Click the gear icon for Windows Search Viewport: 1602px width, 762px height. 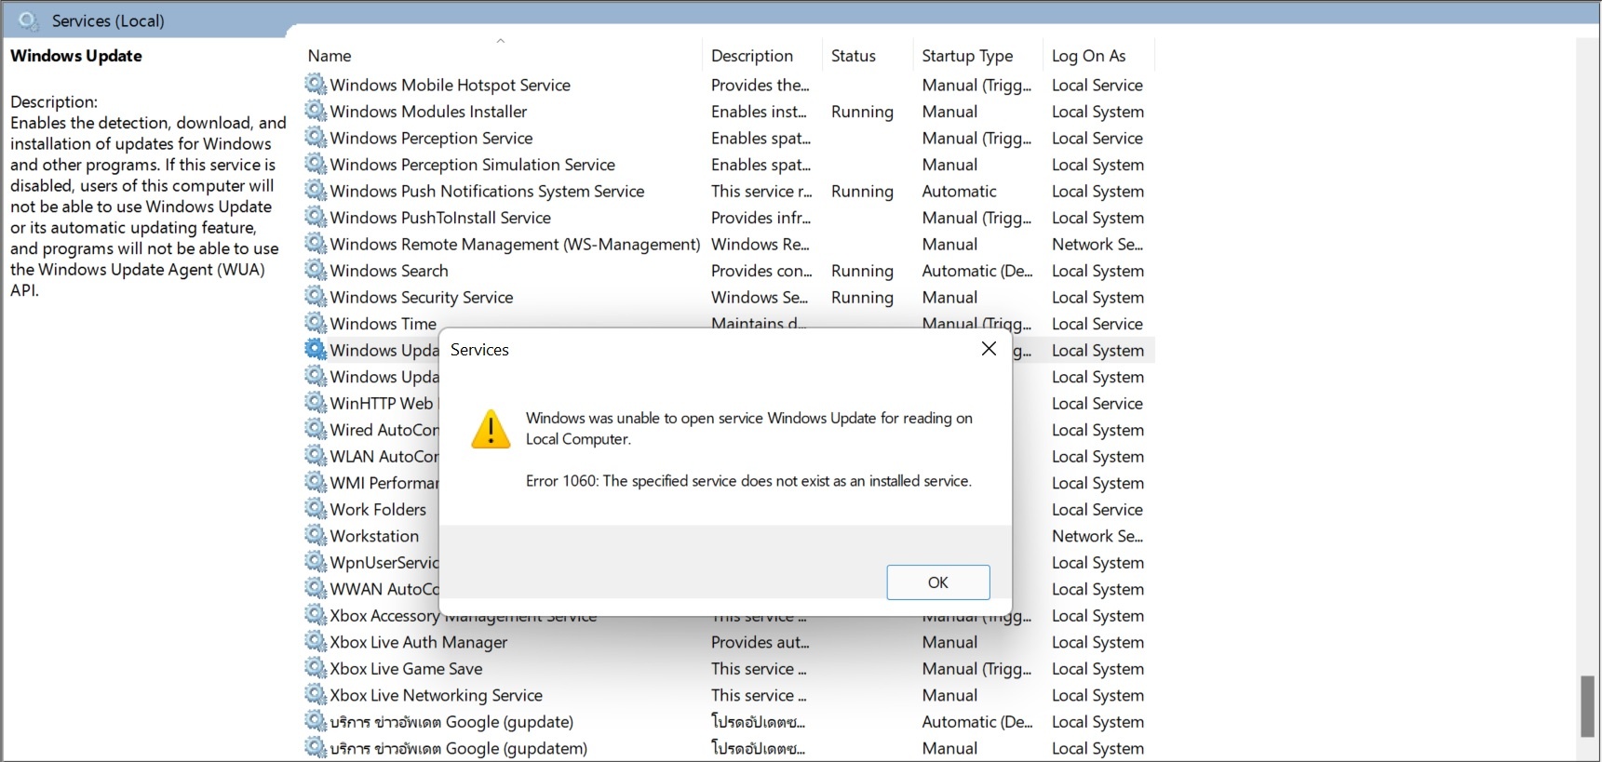(x=316, y=270)
